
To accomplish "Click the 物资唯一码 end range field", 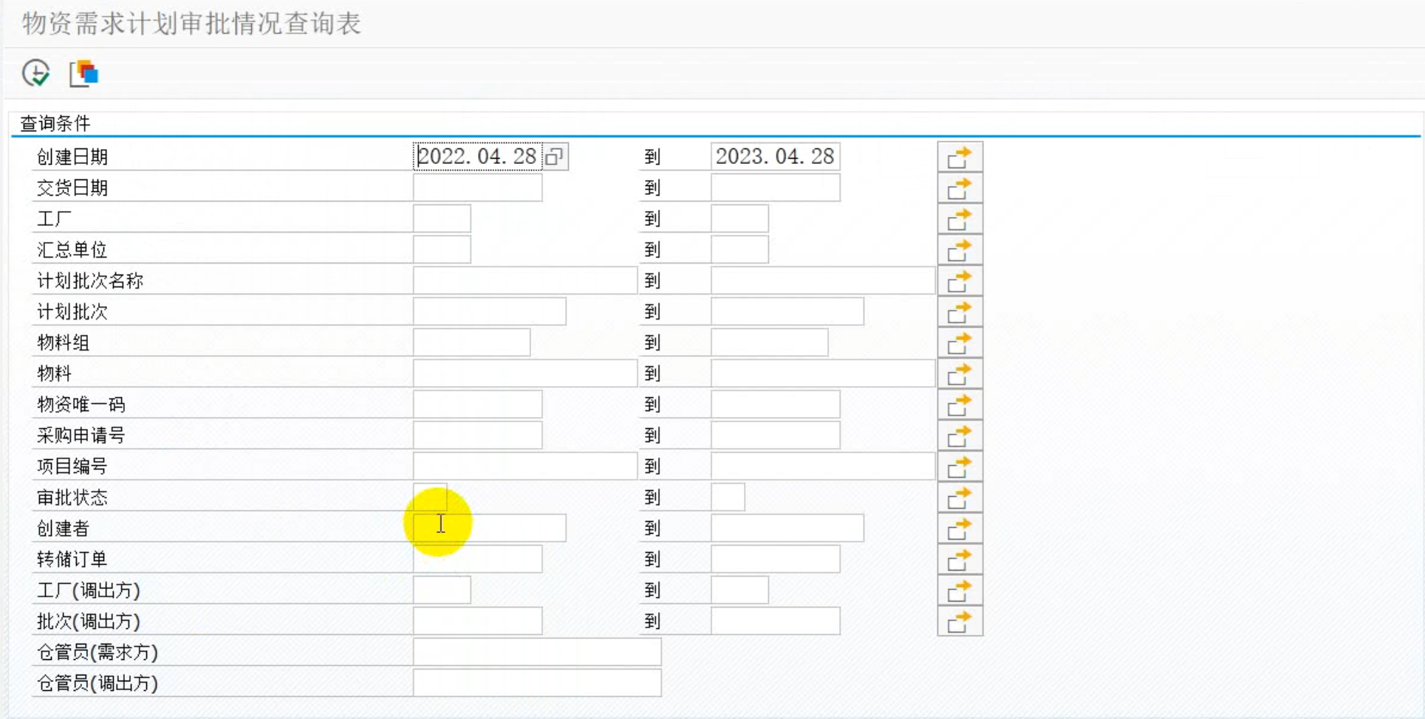I will [774, 405].
